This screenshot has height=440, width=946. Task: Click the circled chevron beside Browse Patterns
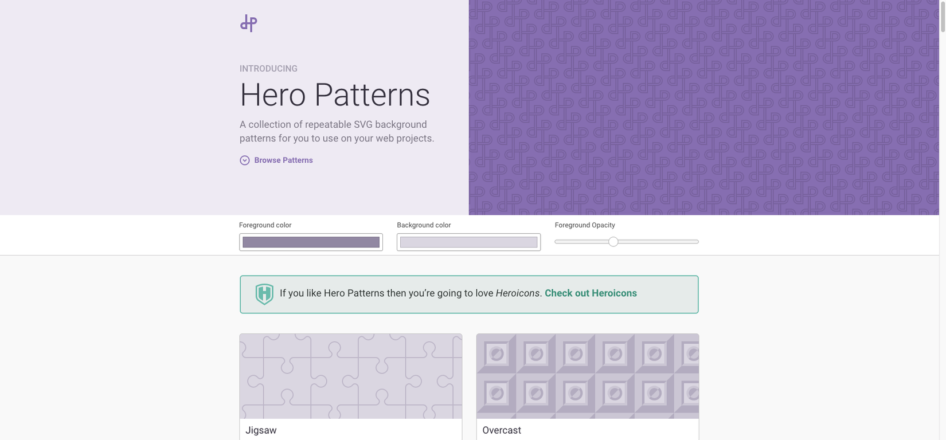245,160
